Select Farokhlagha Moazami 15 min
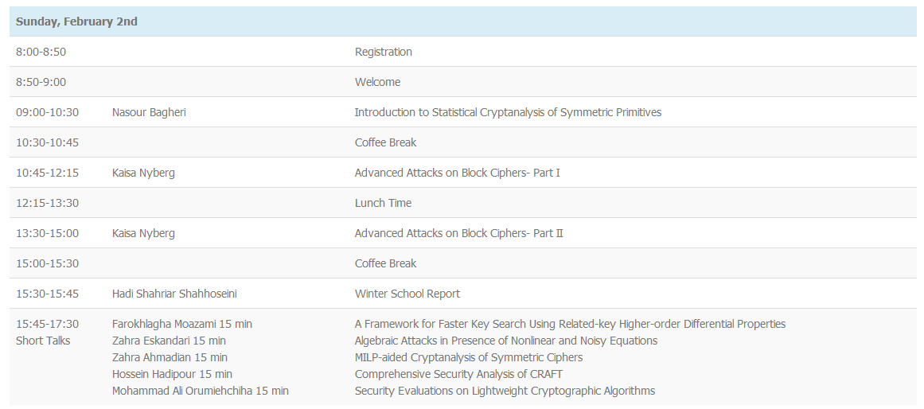The height and width of the screenshot is (409, 924). point(182,324)
